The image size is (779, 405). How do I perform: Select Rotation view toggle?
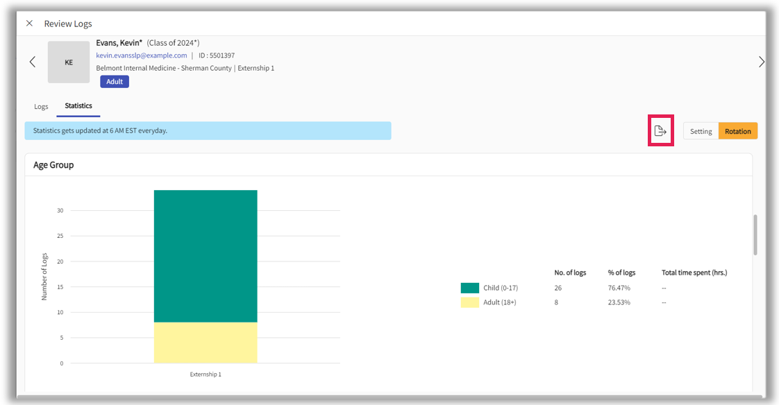click(737, 131)
